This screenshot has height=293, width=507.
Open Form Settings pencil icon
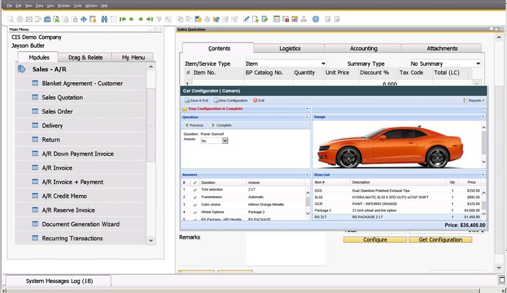click(246, 20)
